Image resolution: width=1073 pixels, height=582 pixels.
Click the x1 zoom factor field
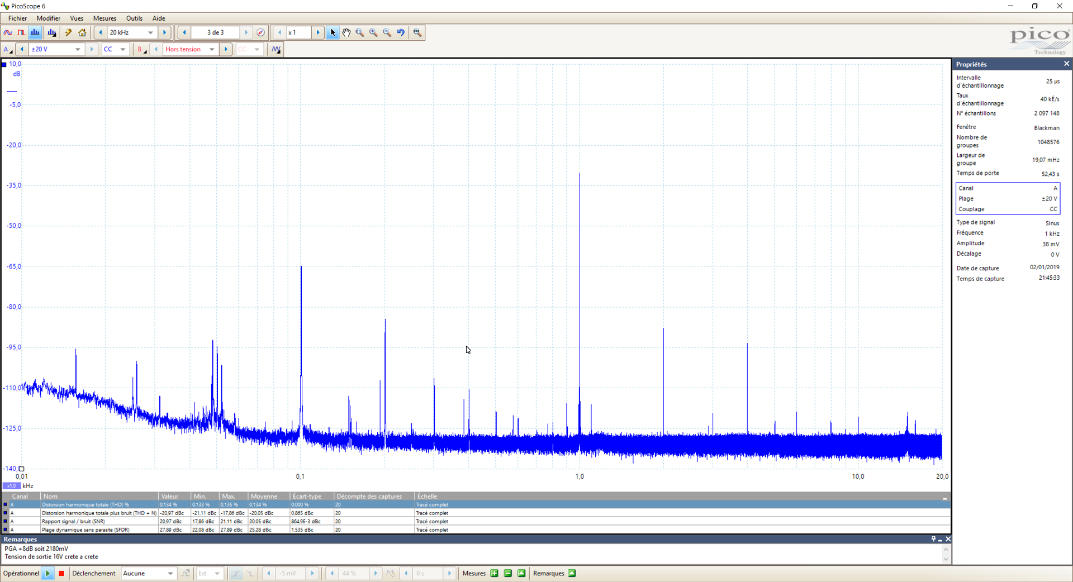pos(298,32)
